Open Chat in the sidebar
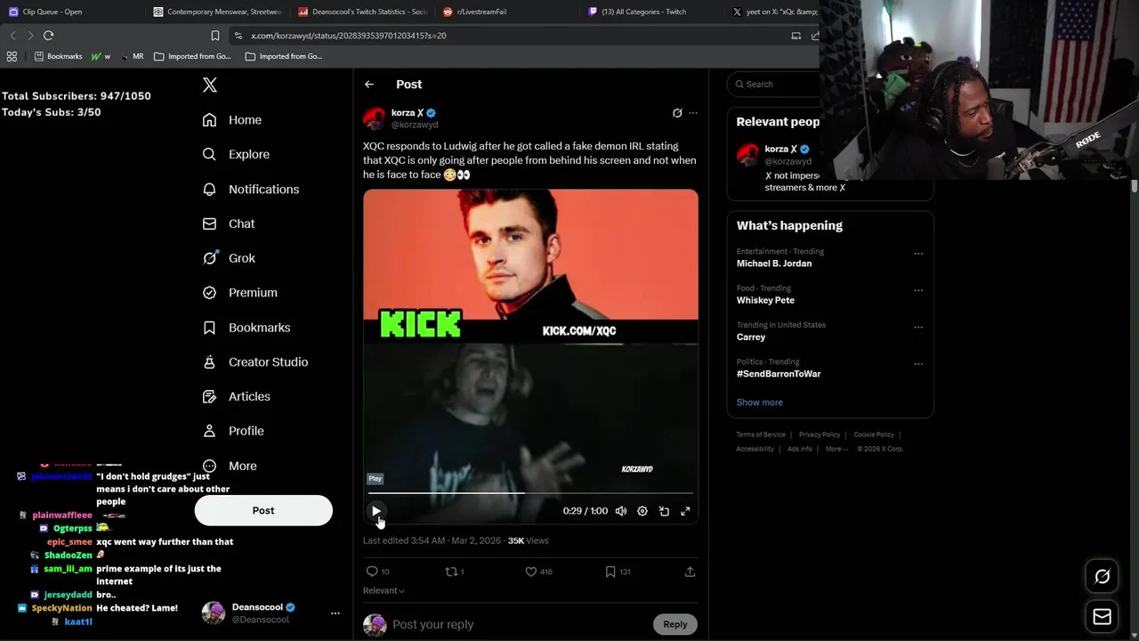 pos(229,223)
